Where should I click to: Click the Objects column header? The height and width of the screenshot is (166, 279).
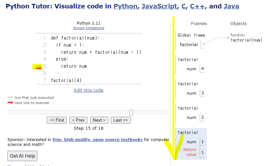[238, 24]
